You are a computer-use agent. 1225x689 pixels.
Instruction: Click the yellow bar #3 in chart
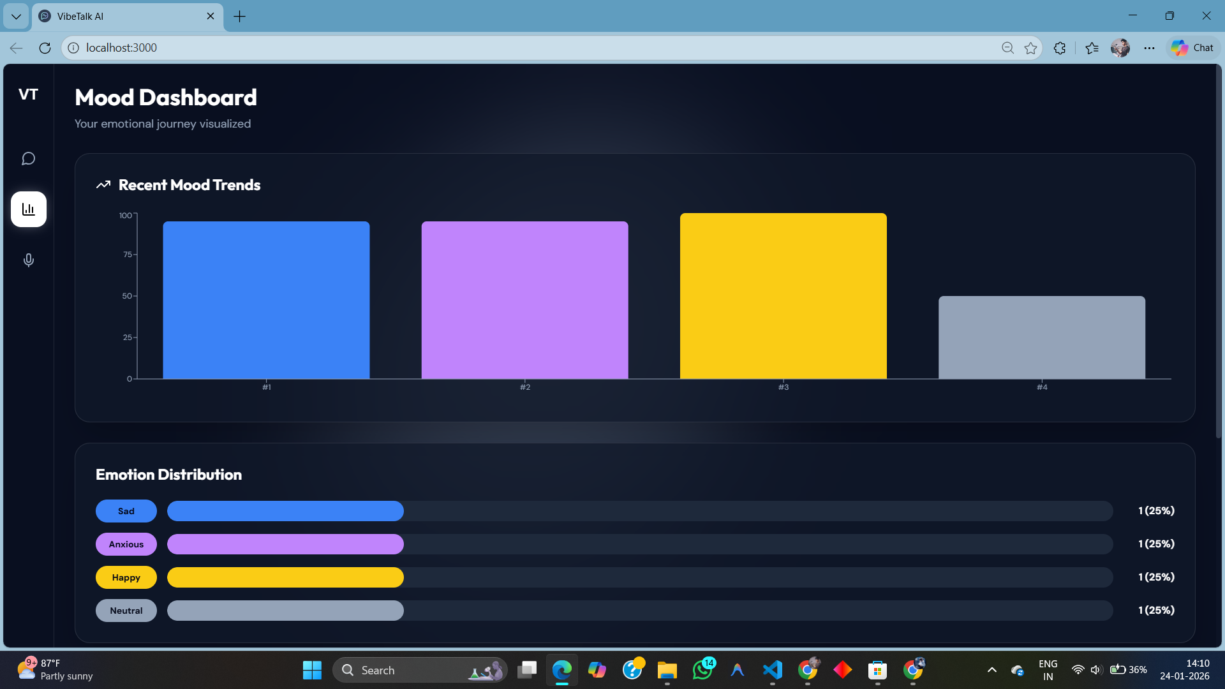[x=783, y=296]
